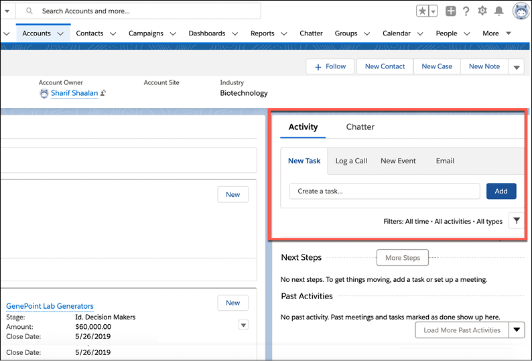This screenshot has width=532, height=361.
Task: Click the Id. Decision Makers stage value
Action: (105, 317)
